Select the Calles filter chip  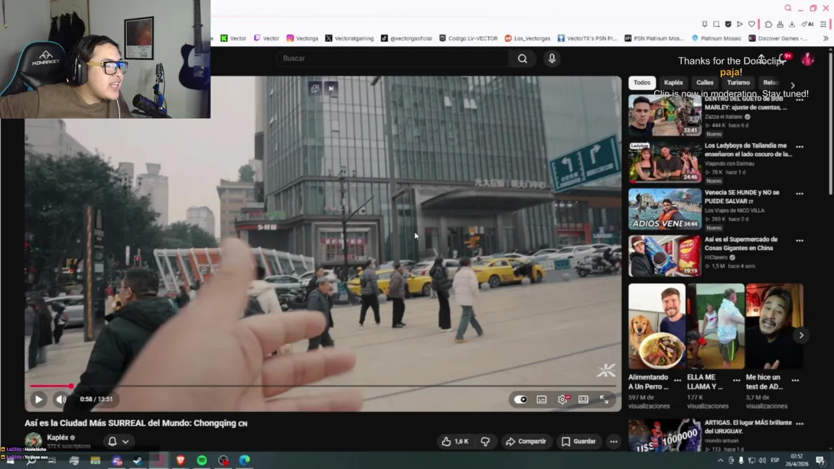tap(705, 83)
